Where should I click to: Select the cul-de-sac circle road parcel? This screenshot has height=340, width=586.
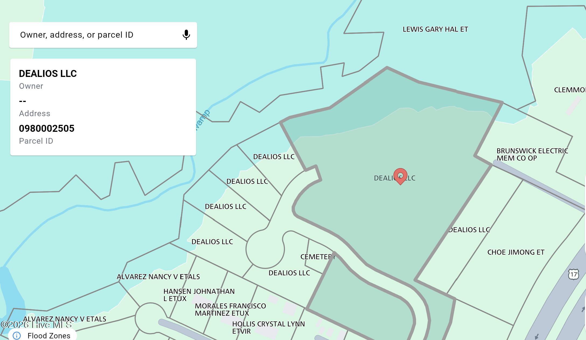pyautogui.click(x=265, y=249)
